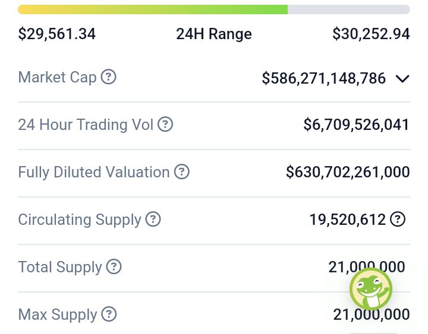Click the Market Cap help icon
Screen dimensions: 428x334
(x=108, y=77)
